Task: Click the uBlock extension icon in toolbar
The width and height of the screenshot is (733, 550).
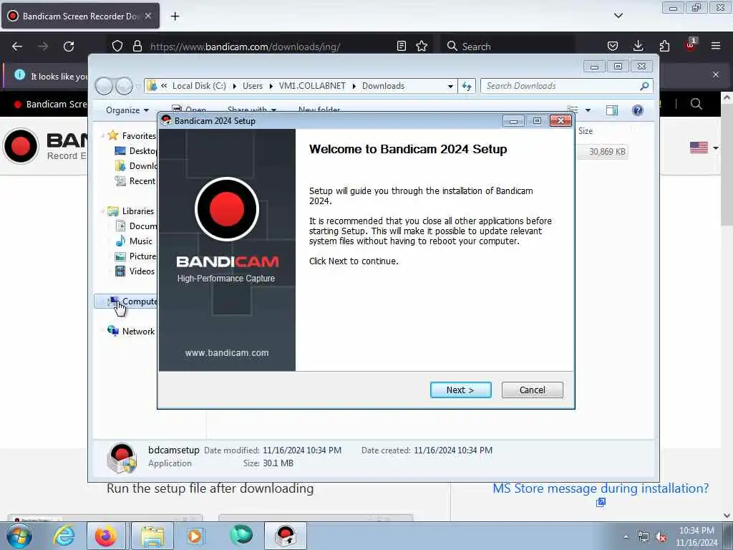Action: 691,45
